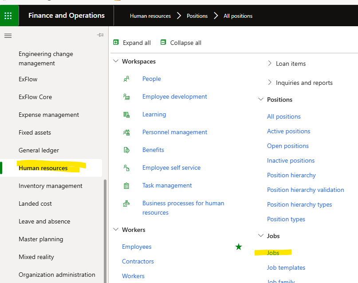Open the ExFlow Core module
The height and width of the screenshot is (283, 358).
pos(35,97)
